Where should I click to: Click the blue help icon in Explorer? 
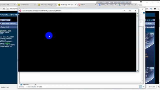pos(144,13)
